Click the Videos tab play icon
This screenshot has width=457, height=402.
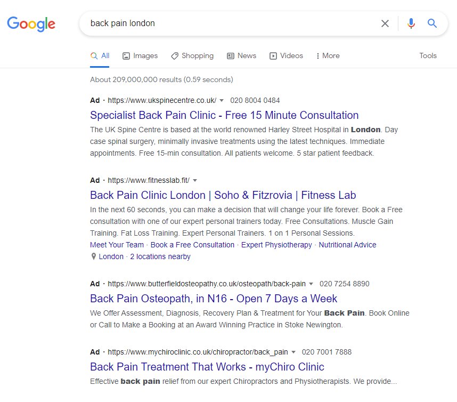[x=273, y=56]
